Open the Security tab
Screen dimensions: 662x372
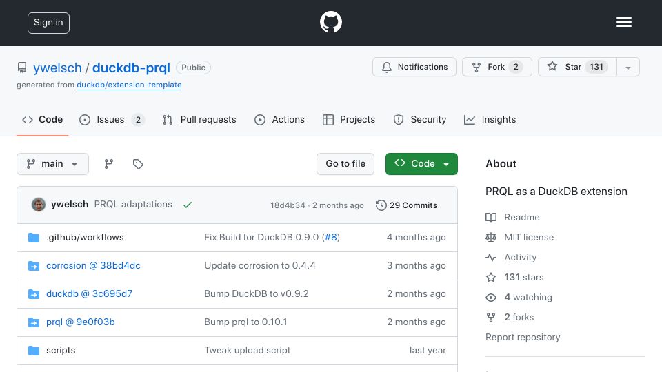[420, 120]
